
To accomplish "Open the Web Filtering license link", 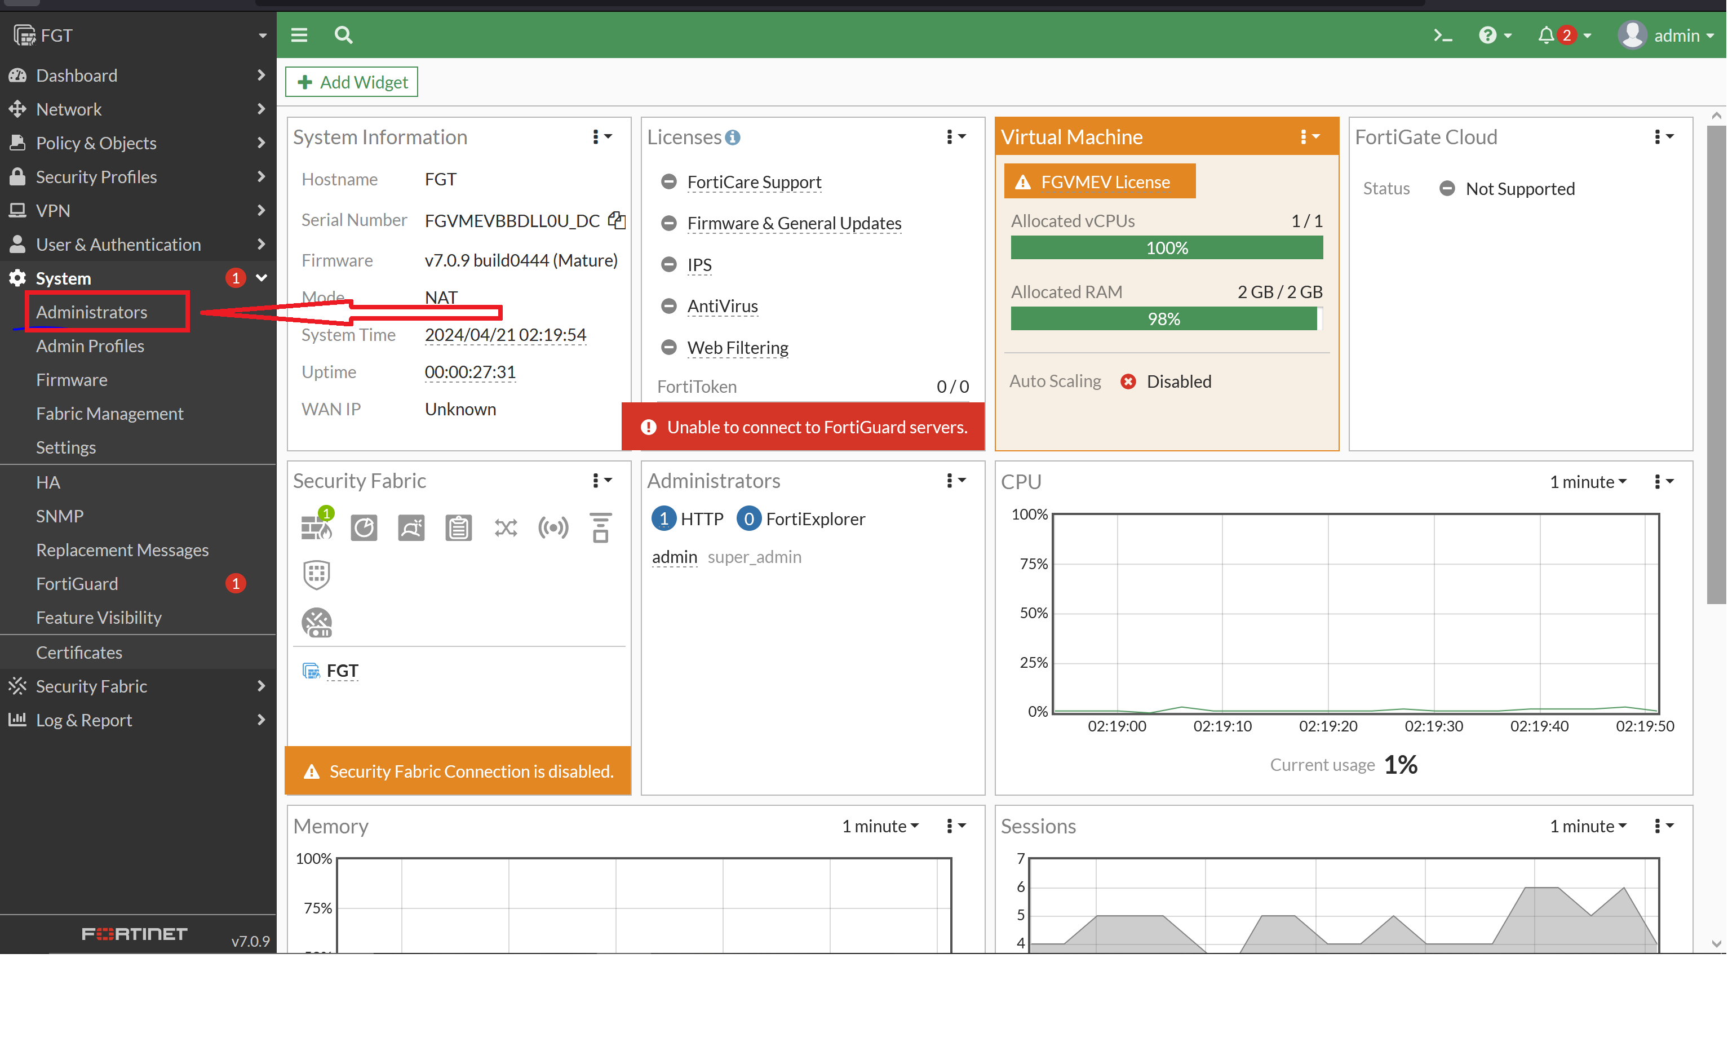I will click(737, 348).
